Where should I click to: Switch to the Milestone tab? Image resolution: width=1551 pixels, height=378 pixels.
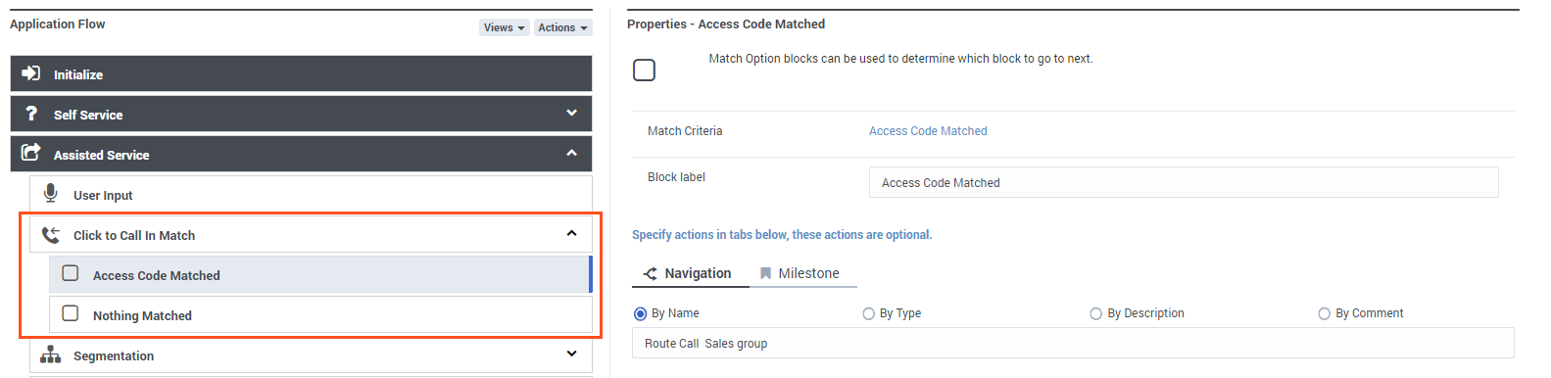800,273
